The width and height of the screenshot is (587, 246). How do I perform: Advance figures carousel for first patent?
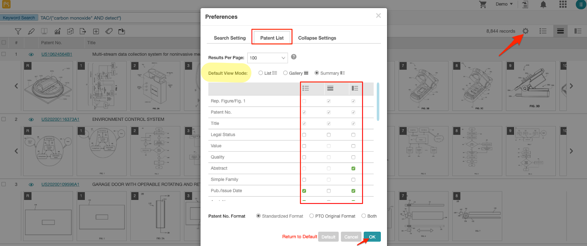tap(571, 86)
